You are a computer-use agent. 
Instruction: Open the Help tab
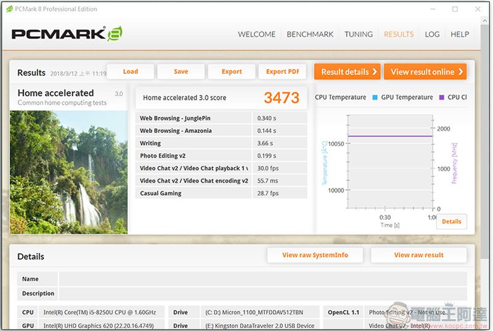coord(460,34)
